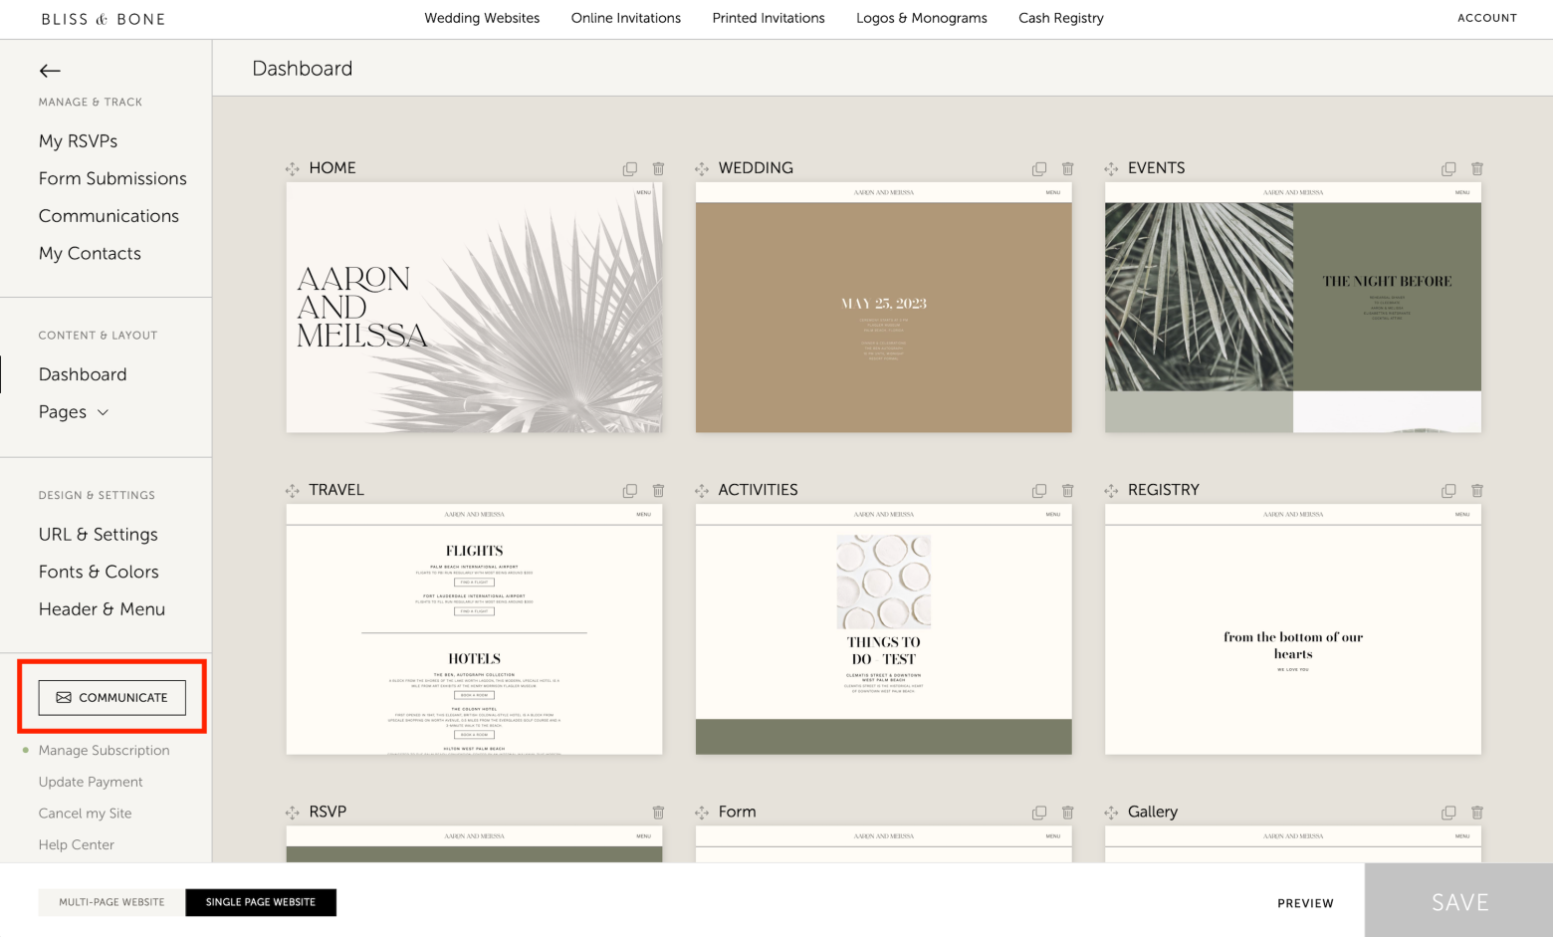Screen dimensions: 1553x937
Task: Go to Cash Registry menu item
Action: (1060, 18)
